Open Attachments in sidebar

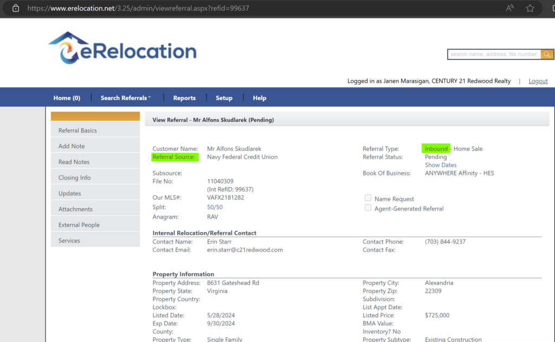95,209
